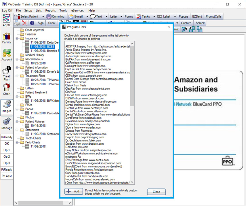Click the Schick toolbar button
Viewport: 246px width, 206px height.
(200, 23)
